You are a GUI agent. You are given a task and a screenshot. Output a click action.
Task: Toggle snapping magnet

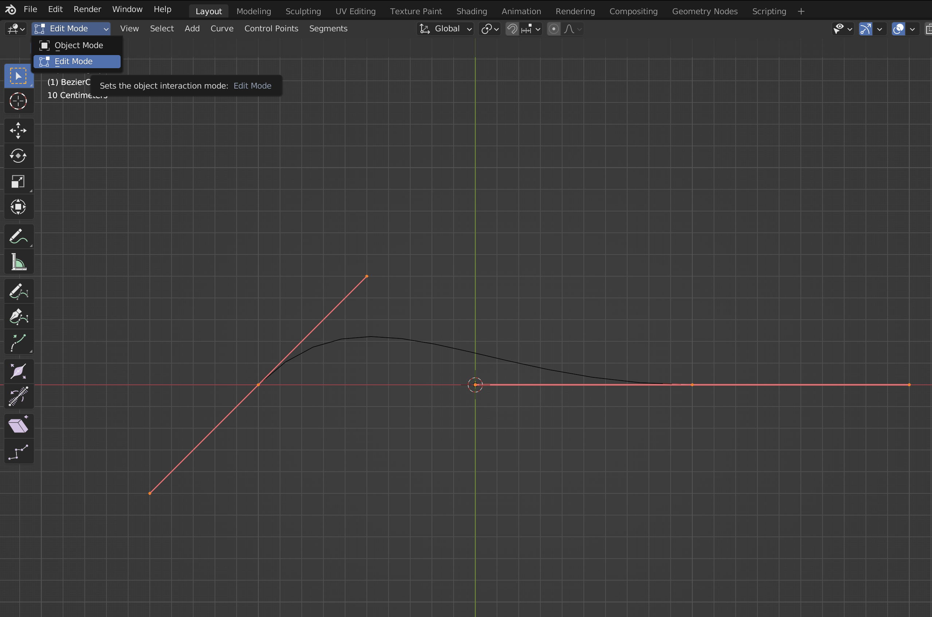(512, 29)
